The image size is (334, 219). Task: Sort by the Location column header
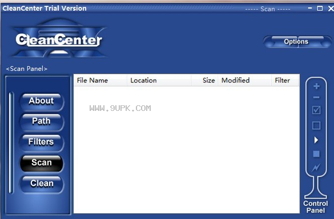pos(159,80)
